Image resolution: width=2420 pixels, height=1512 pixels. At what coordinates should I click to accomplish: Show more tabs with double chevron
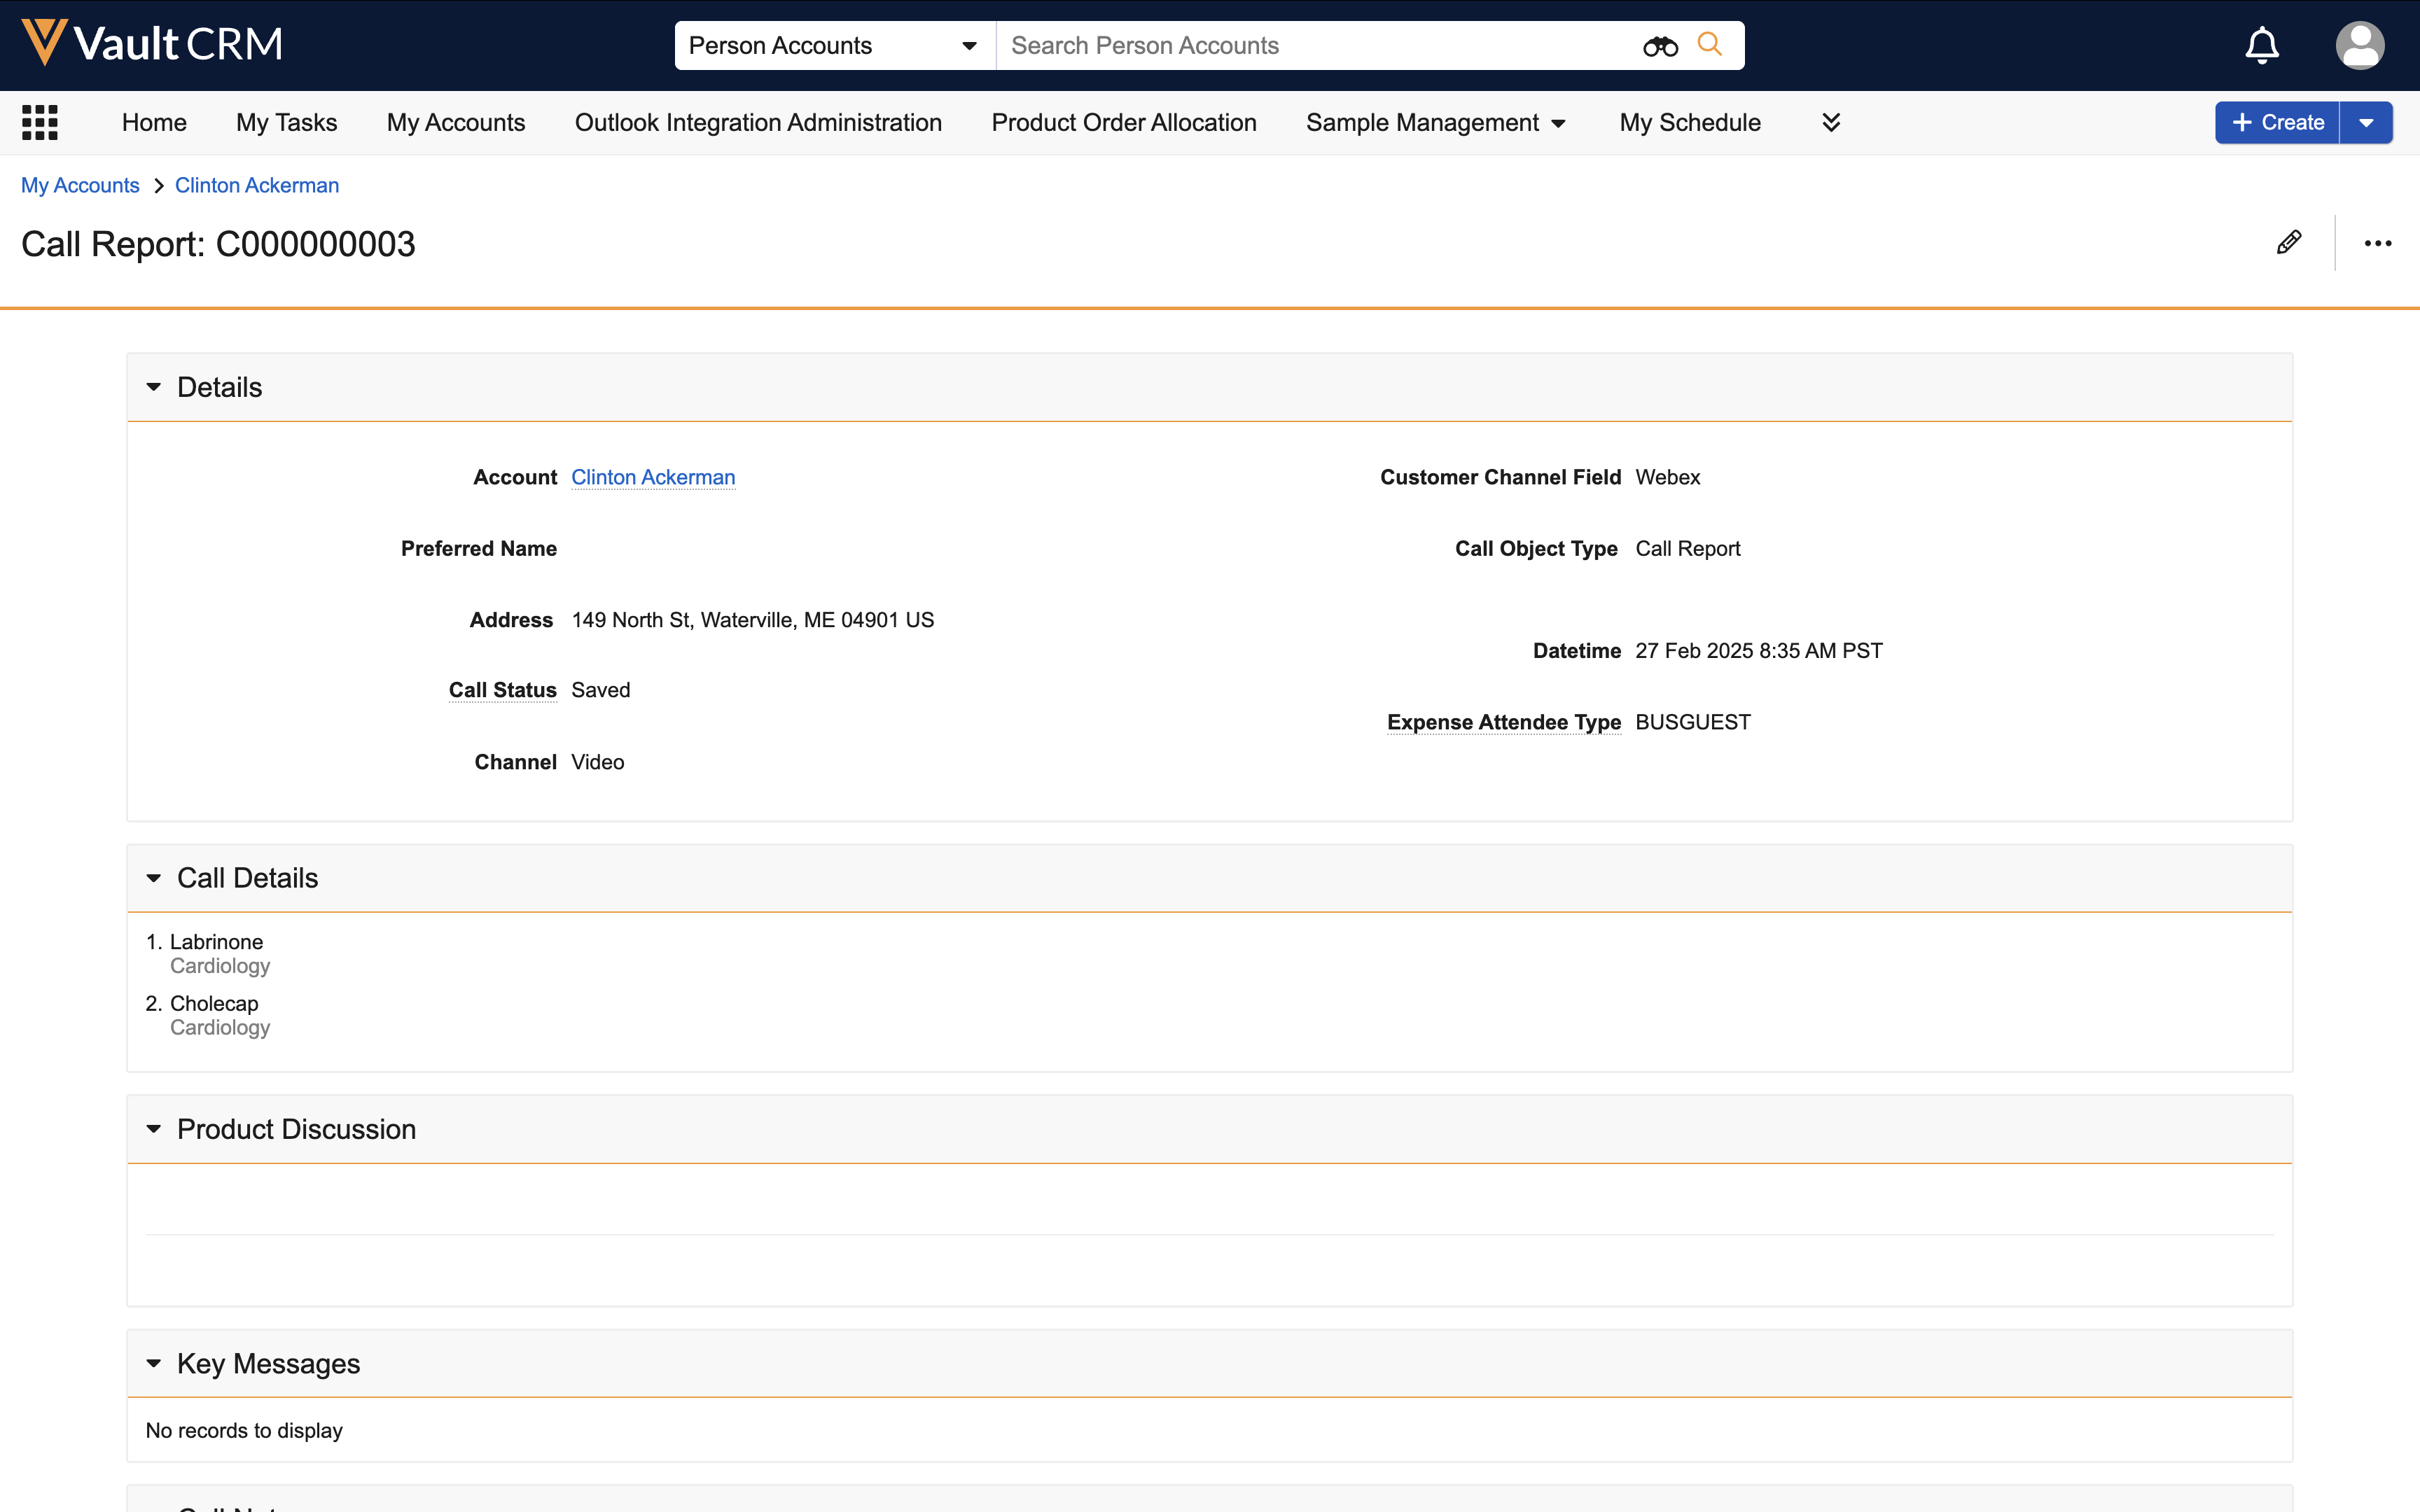pyautogui.click(x=1831, y=122)
